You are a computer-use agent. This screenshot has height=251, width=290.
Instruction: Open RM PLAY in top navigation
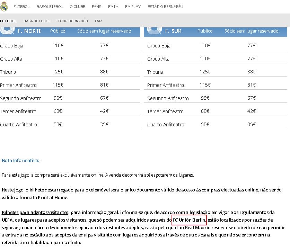pos(133,7)
